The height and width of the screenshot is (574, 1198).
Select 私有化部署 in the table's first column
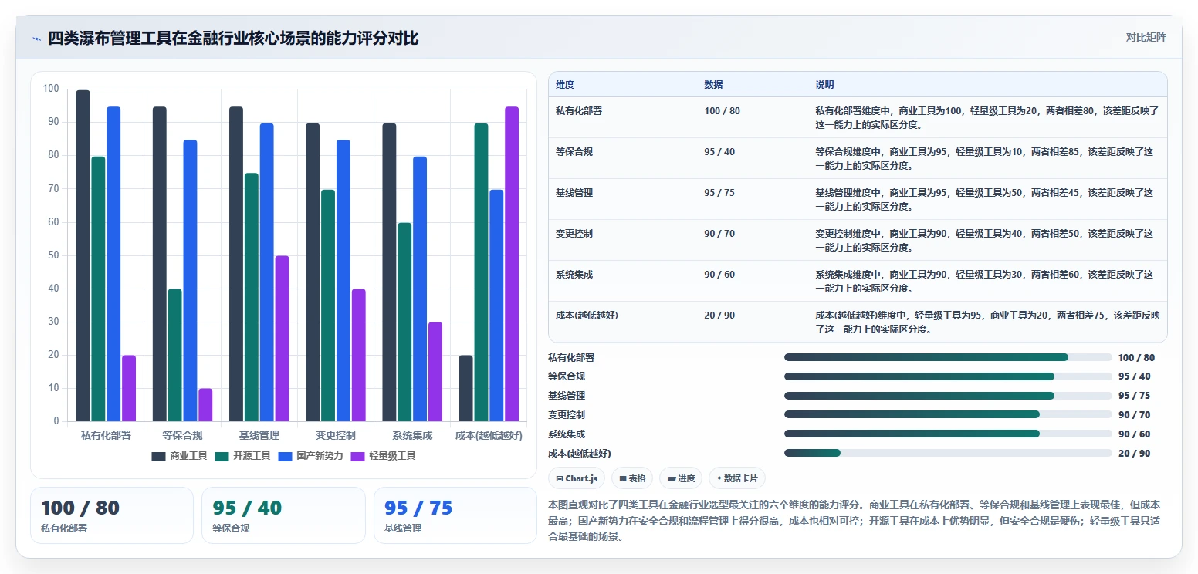click(x=579, y=110)
